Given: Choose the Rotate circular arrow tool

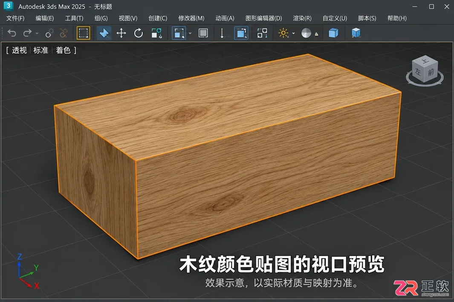Looking at the screenshot, I should pyautogui.click(x=139, y=33).
